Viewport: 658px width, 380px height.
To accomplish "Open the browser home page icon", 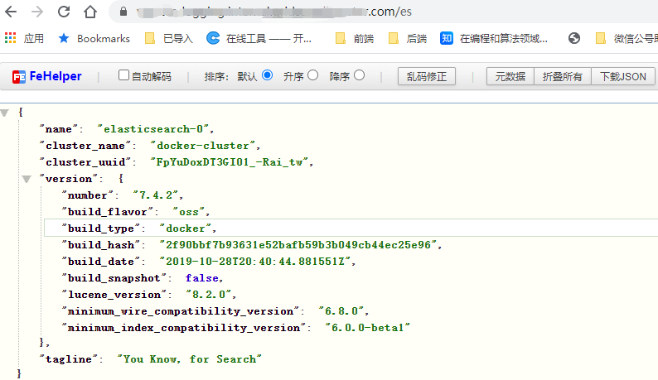I will click(x=90, y=12).
